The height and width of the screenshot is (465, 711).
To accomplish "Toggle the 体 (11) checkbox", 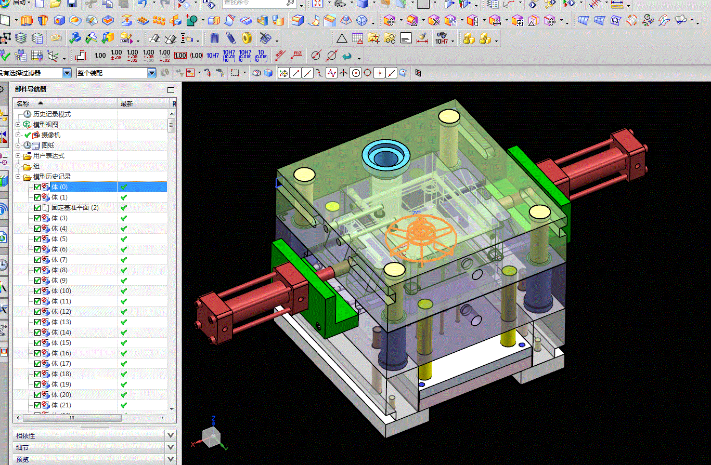I will click(x=37, y=301).
